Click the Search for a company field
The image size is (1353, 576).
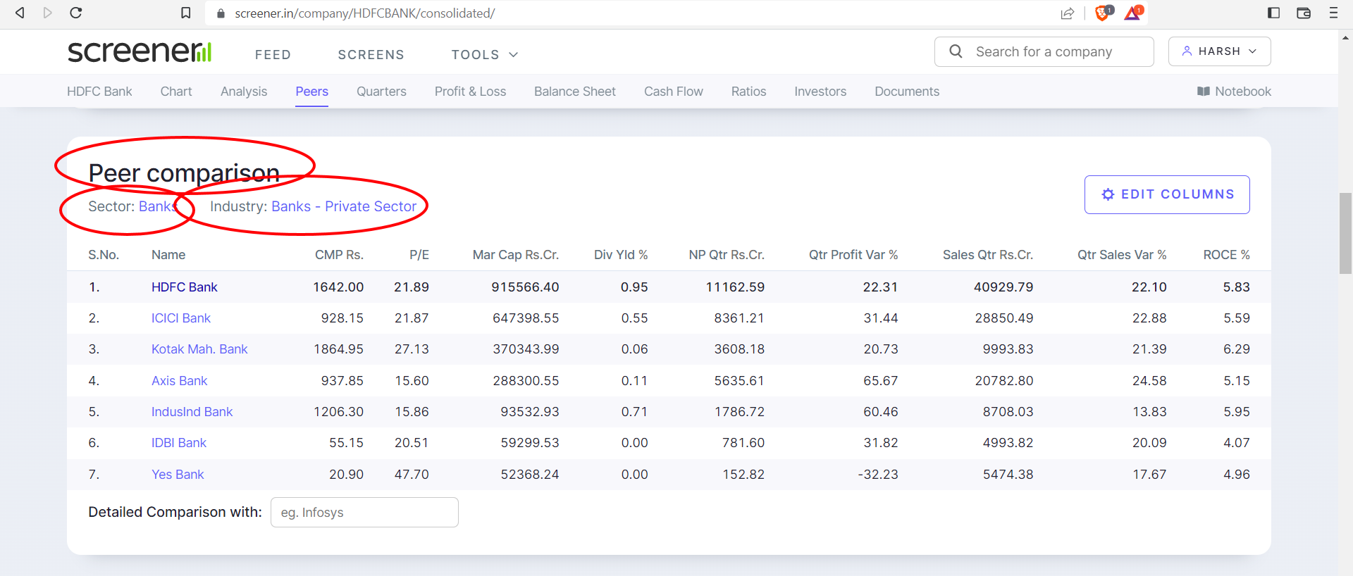1044,51
